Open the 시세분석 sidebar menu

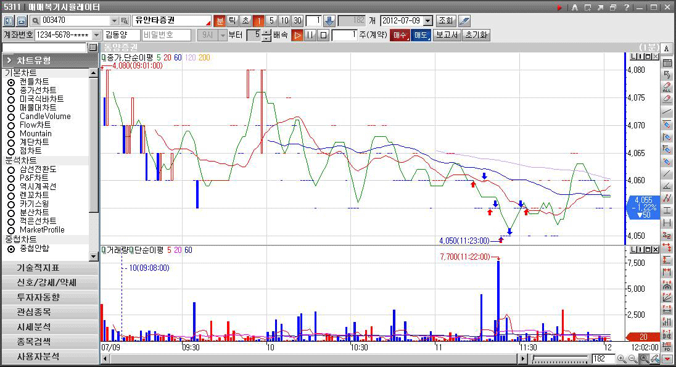pyautogui.click(x=50, y=327)
